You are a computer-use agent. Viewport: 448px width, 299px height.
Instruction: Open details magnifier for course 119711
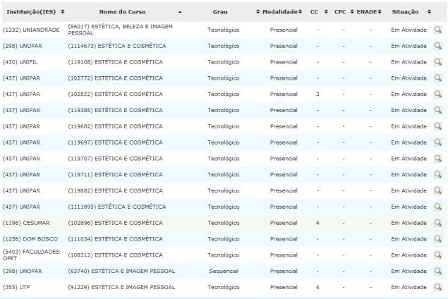pos(437,174)
